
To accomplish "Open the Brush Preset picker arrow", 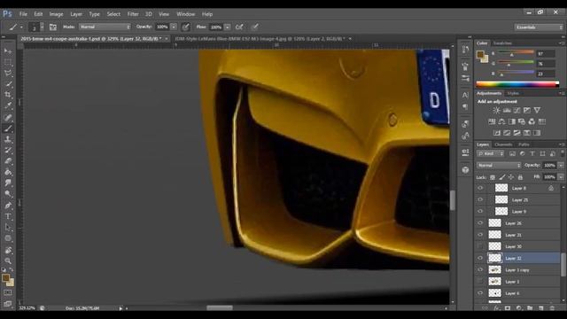I will point(43,27).
